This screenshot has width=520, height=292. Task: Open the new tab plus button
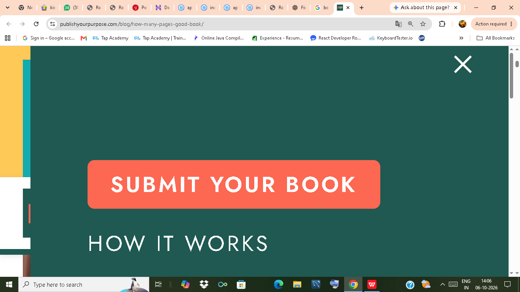click(362, 8)
